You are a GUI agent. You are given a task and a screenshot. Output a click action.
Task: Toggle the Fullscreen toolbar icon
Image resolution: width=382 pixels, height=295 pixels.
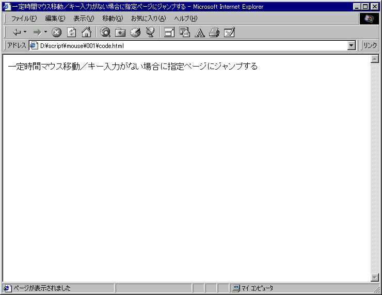click(x=169, y=32)
